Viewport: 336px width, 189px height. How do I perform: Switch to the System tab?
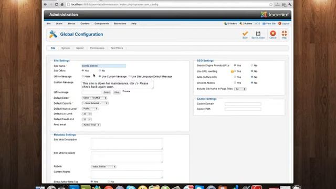click(66, 48)
